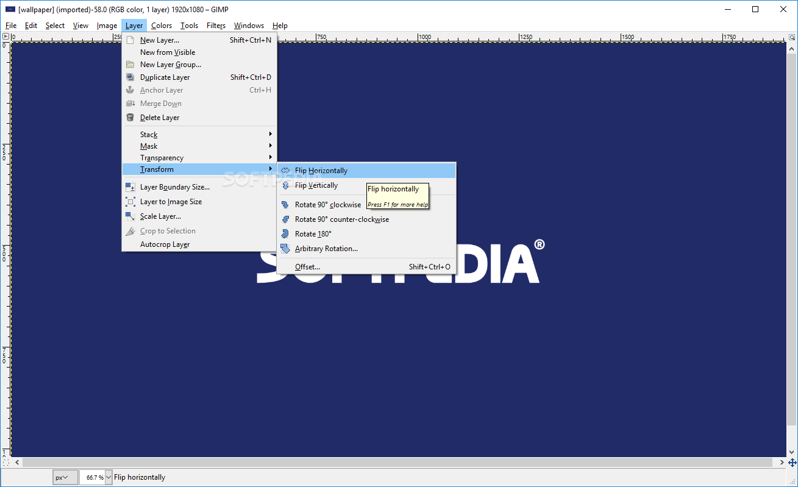
Task: Click the Rotate 90° clockwise icon
Action: click(285, 205)
